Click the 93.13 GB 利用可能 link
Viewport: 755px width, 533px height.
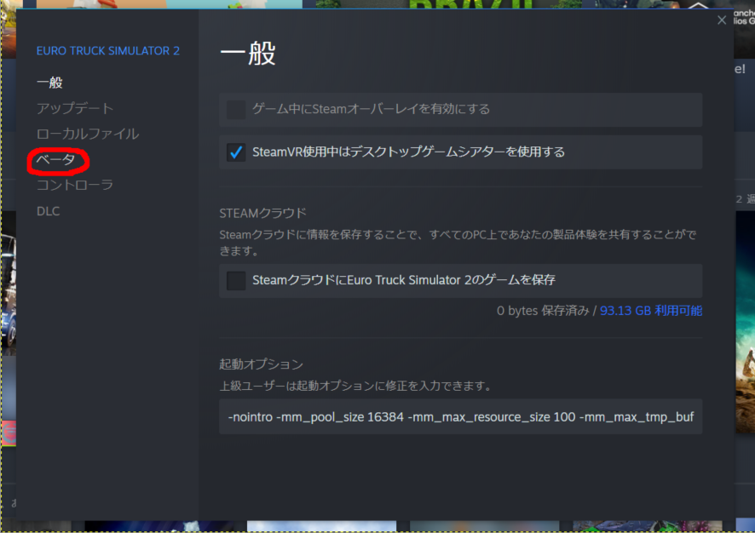(x=651, y=311)
